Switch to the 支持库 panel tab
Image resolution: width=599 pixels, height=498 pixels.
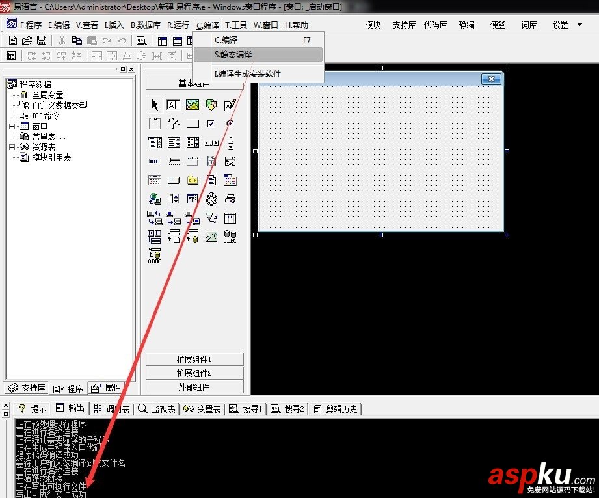[x=27, y=388]
